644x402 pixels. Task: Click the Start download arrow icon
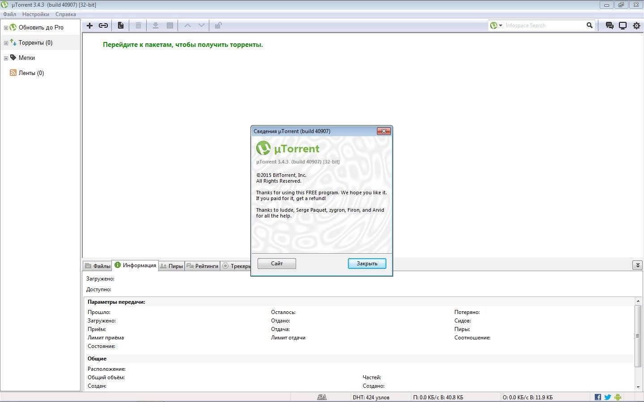pos(156,25)
